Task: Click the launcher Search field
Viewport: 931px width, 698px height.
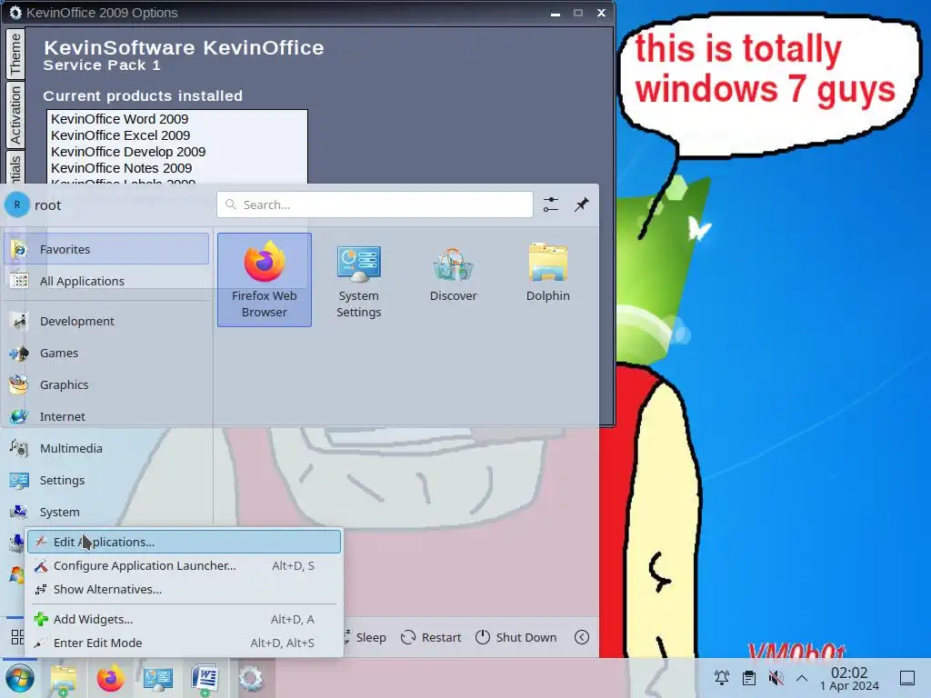Action: click(375, 204)
